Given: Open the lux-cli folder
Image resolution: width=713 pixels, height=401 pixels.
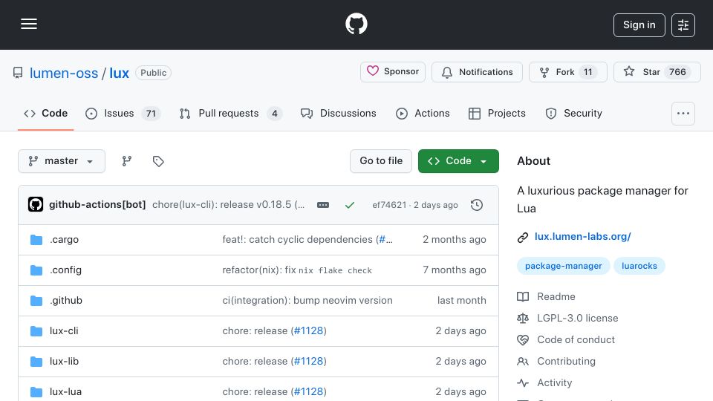Looking at the screenshot, I should pyautogui.click(x=64, y=331).
